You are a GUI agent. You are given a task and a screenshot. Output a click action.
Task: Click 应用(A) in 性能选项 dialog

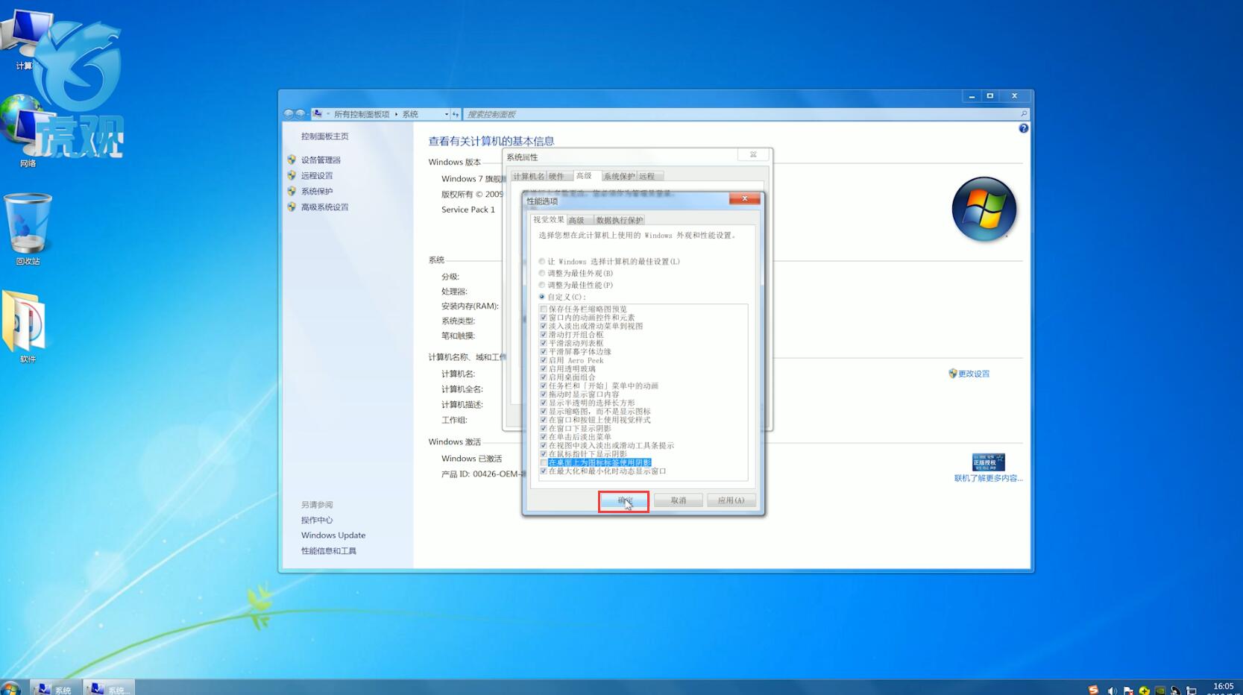pos(731,500)
